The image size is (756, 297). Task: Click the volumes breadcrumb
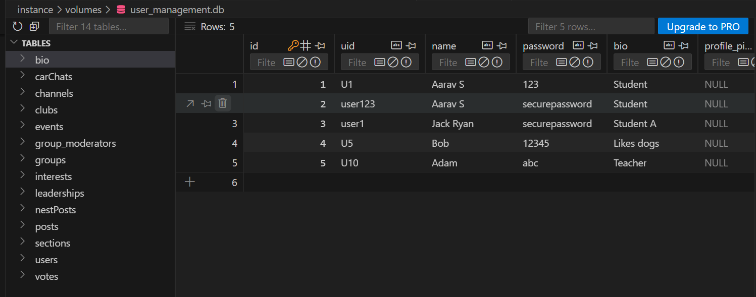coord(83,10)
